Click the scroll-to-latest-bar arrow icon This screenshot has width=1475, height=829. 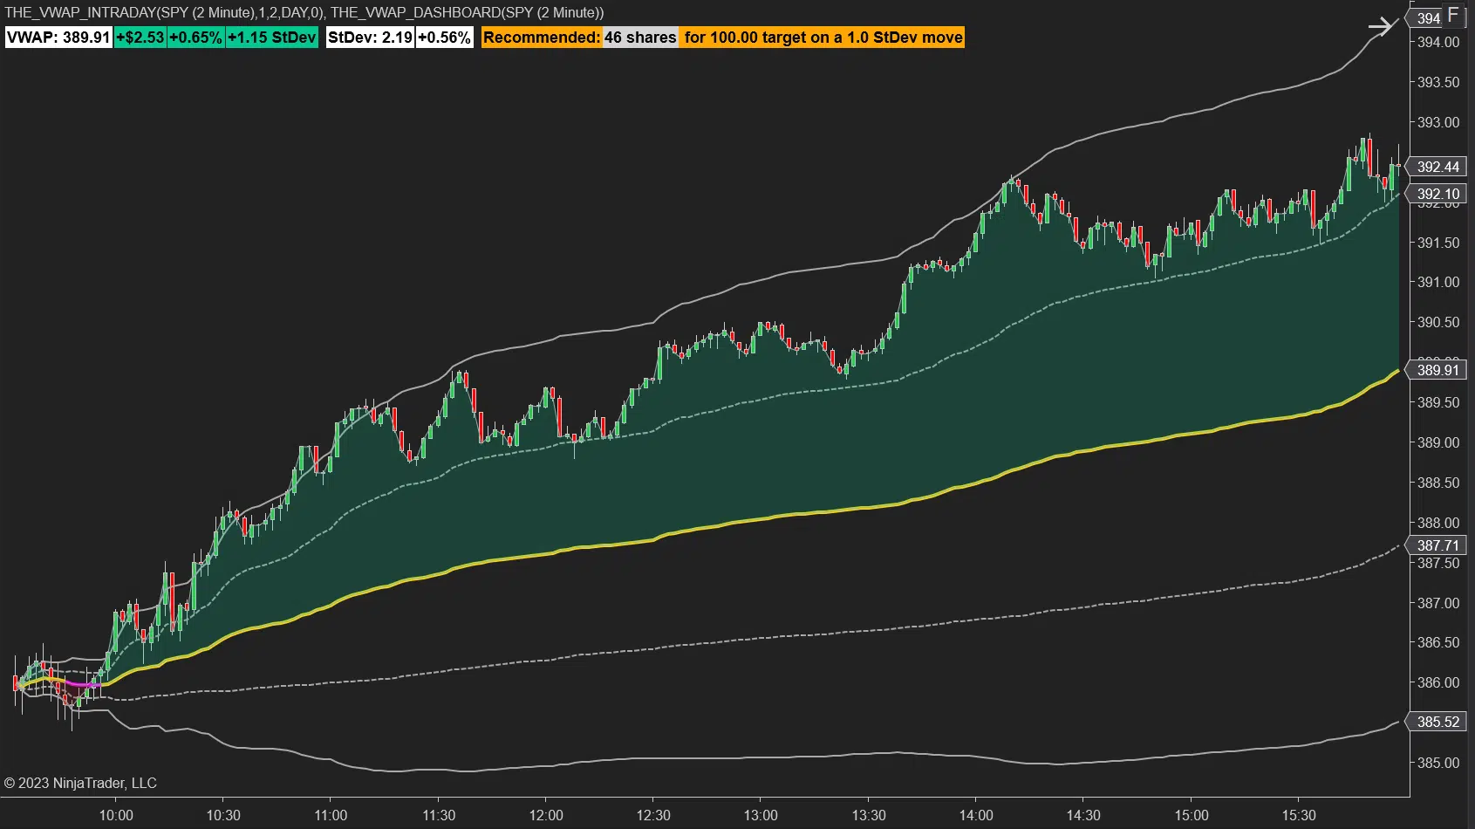(1382, 26)
